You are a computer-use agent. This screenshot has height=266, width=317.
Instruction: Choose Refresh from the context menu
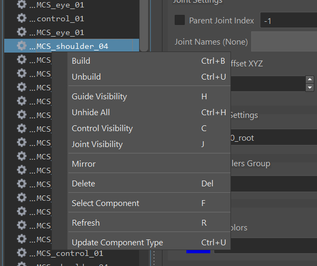(x=149, y=223)
